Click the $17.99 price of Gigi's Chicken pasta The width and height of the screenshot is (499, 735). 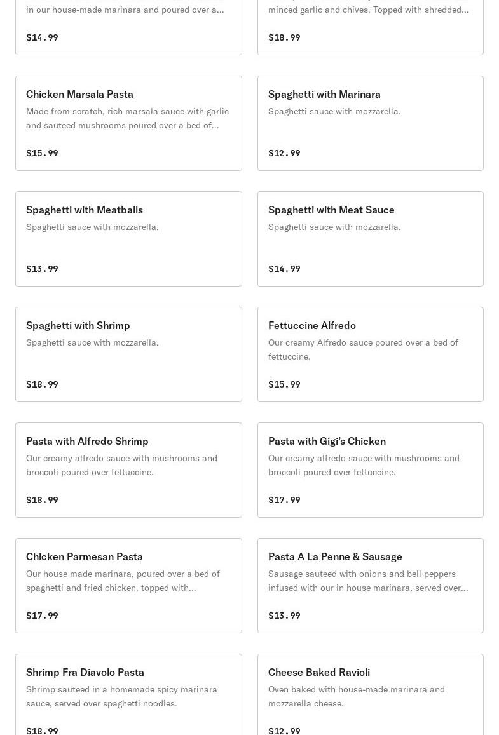point(284,500)
